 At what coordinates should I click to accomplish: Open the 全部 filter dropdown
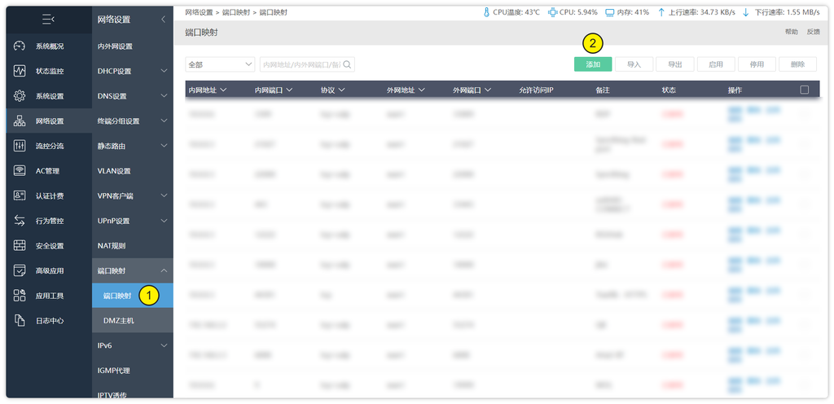pos(220,64)
